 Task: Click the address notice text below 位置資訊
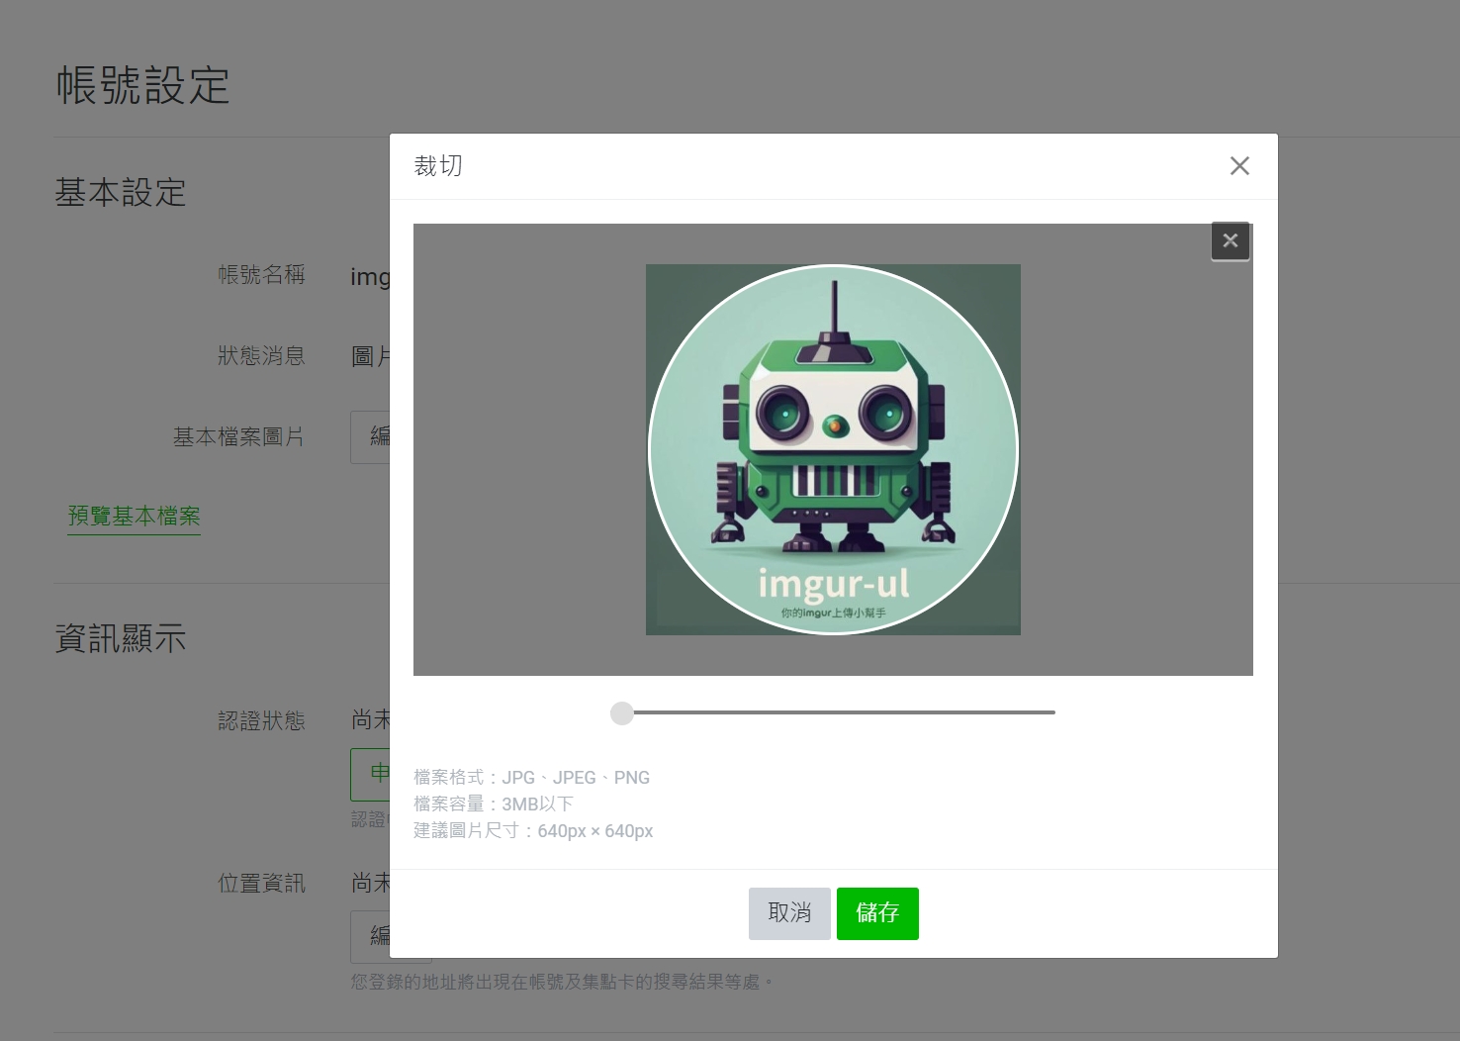click(x=562, y=982)
